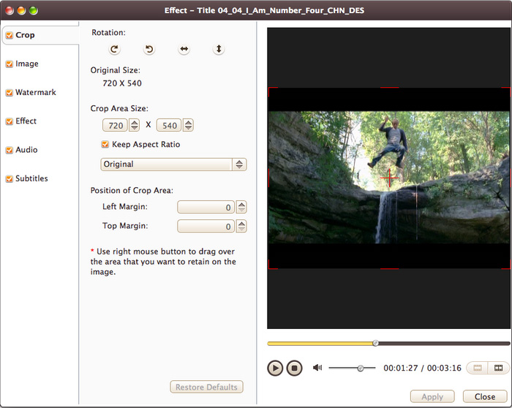
Task: Flip the video horizontally
Action: (184, 49)
